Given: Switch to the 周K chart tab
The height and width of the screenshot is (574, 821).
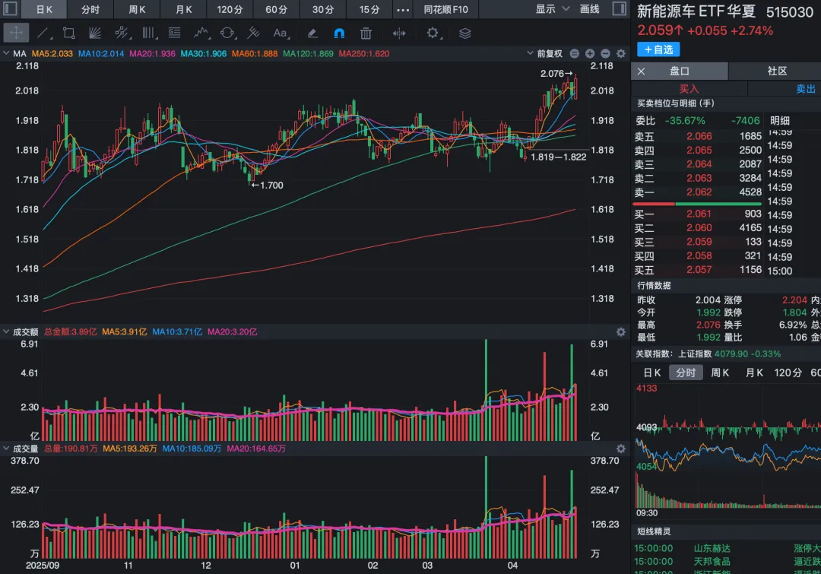Looking at the screenshot, I should coord(137,9).
